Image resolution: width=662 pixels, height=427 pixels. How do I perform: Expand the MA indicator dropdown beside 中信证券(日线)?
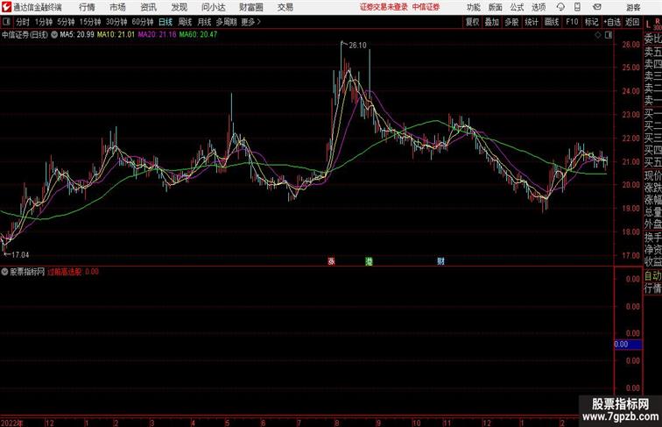tap(54, 35)
